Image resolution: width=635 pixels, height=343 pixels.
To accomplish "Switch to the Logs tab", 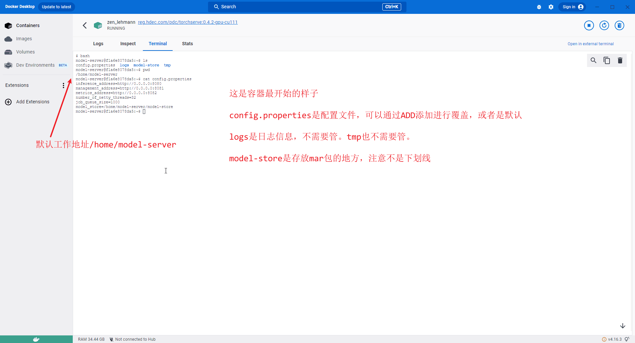I will pos(98,44).
